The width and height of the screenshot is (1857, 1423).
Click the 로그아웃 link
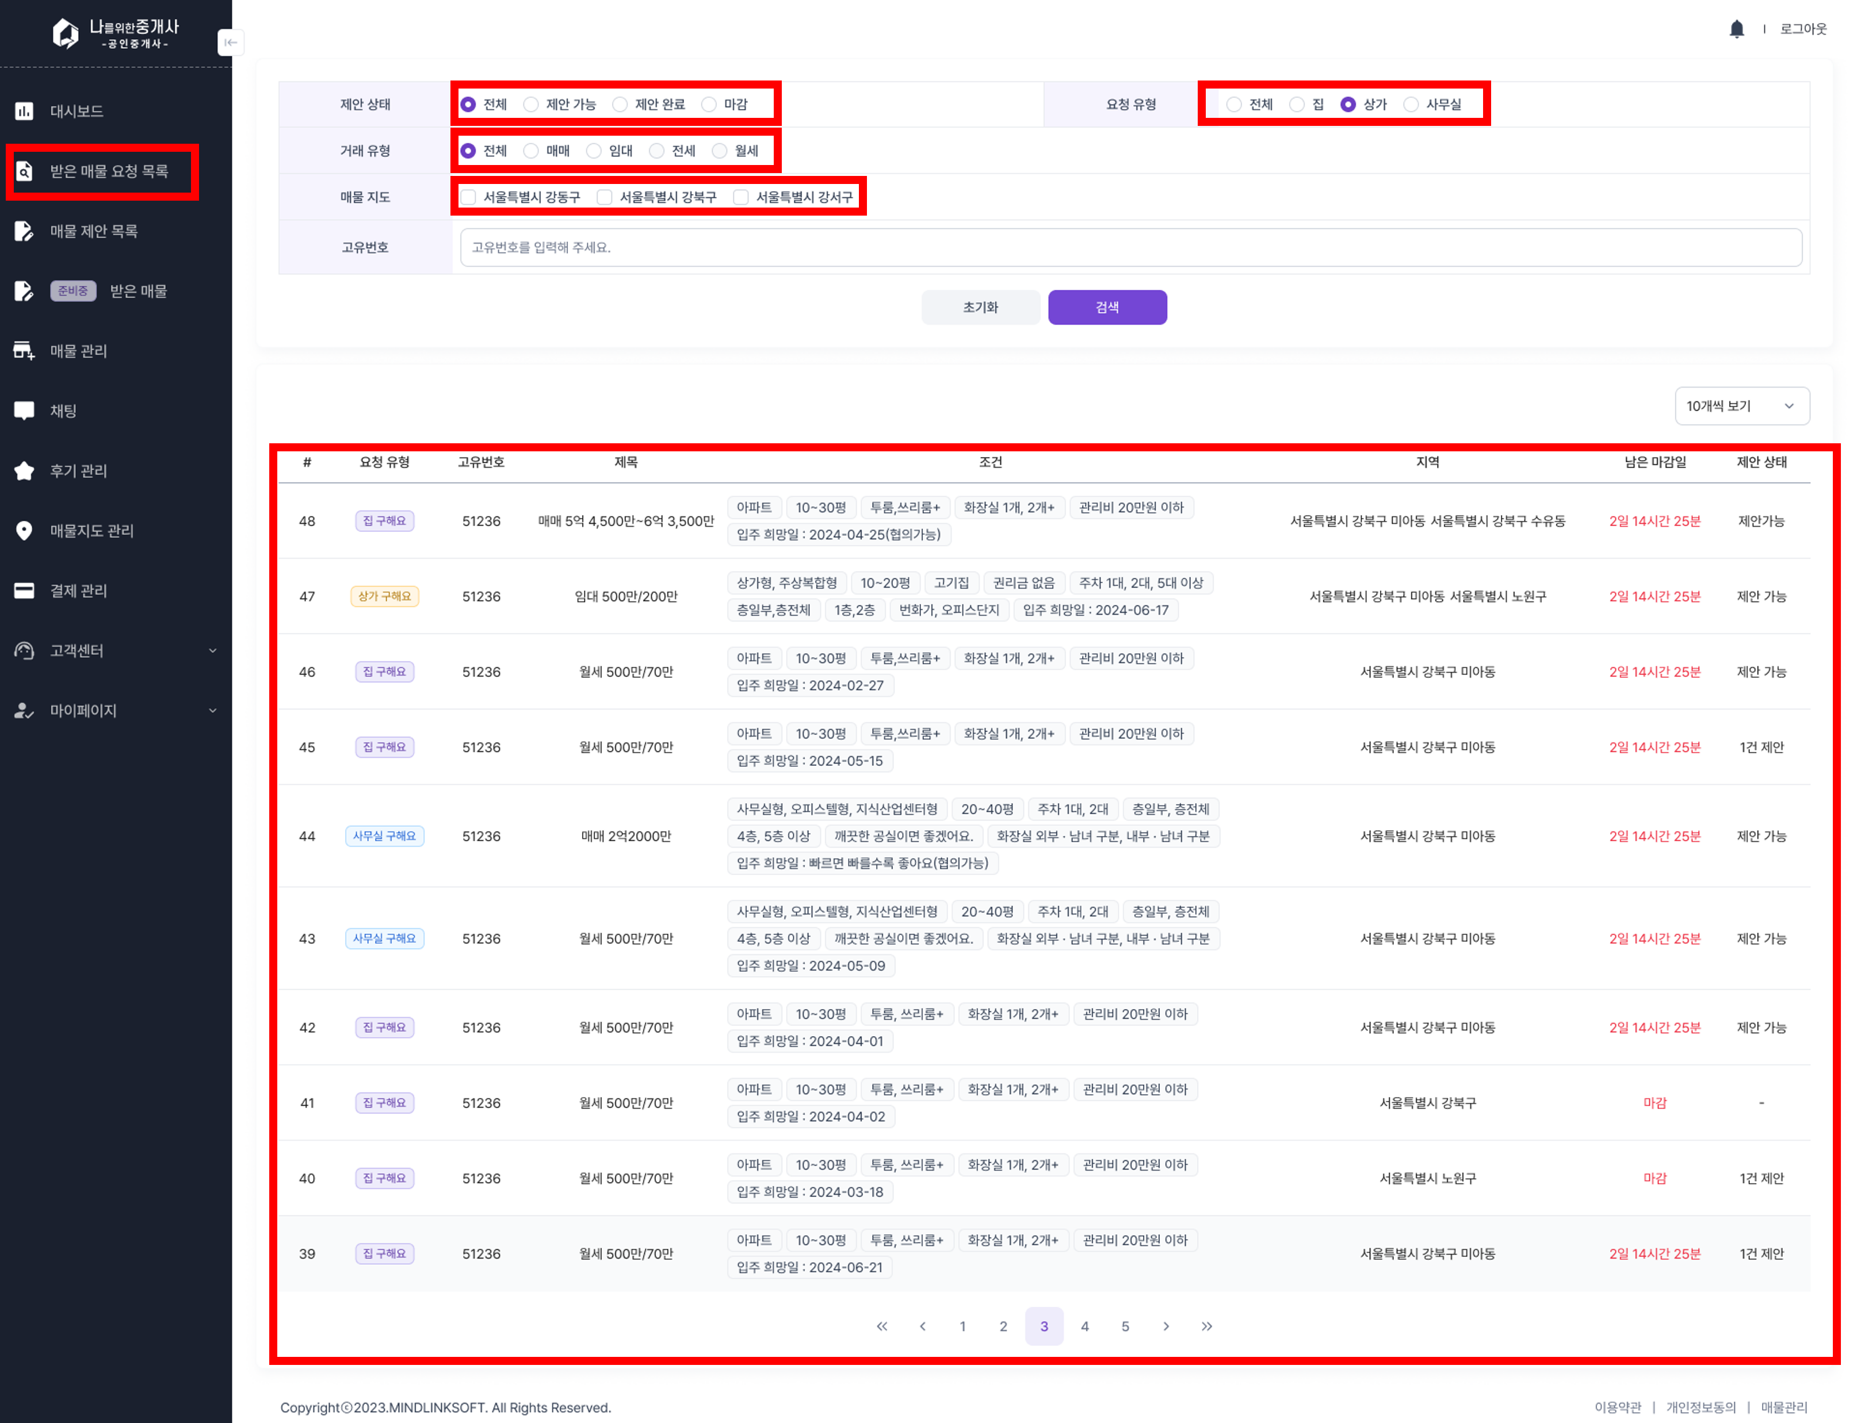coord(1803,29)
